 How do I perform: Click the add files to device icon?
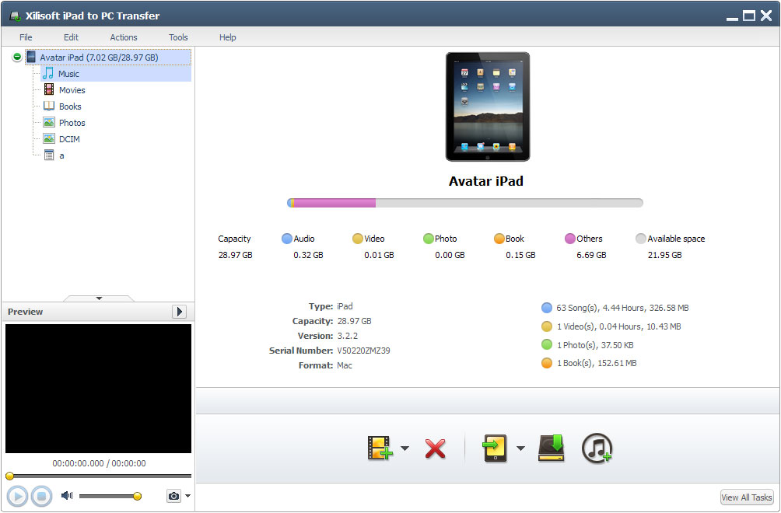tap(380, 448)
